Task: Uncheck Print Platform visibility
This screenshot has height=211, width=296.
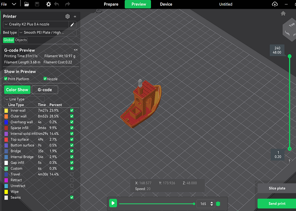Action: 6,79
